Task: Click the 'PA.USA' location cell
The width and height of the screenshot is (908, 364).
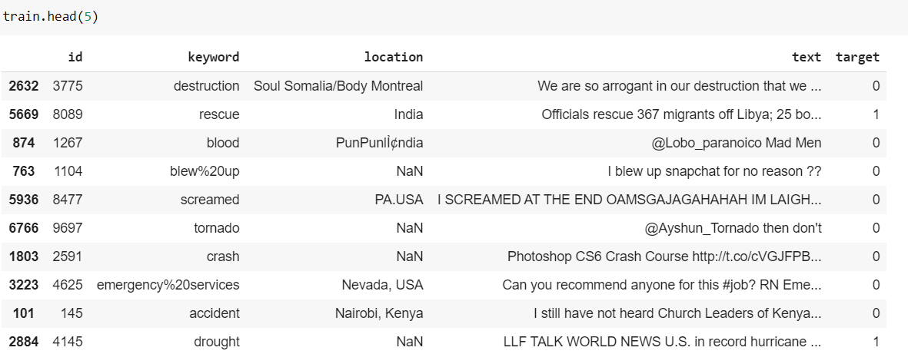Action: click(x=398, y=200)
